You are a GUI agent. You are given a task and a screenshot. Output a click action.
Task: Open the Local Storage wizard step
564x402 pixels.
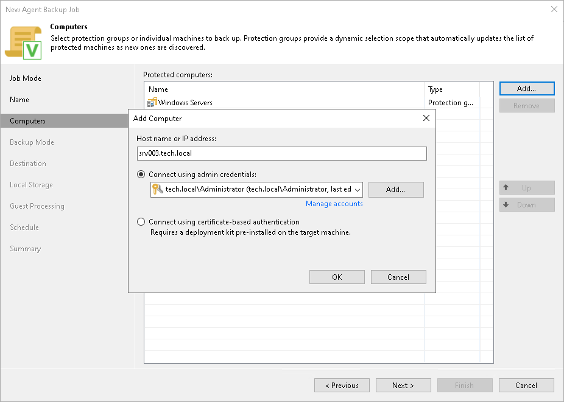(31, 185)
